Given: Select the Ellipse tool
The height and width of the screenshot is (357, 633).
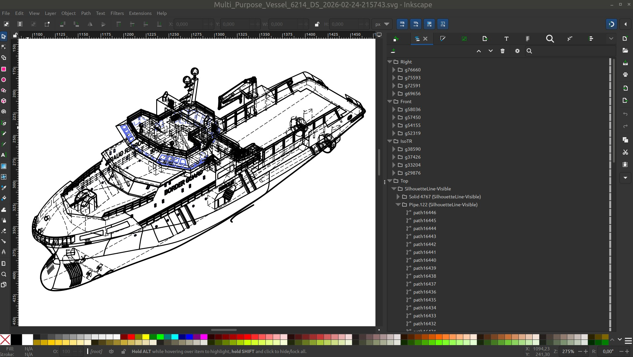Looking at the screenshot, I should pyautogui.click(x=4, y=80).
